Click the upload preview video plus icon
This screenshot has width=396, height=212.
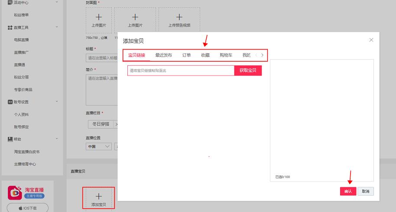(x=179, y=17)
